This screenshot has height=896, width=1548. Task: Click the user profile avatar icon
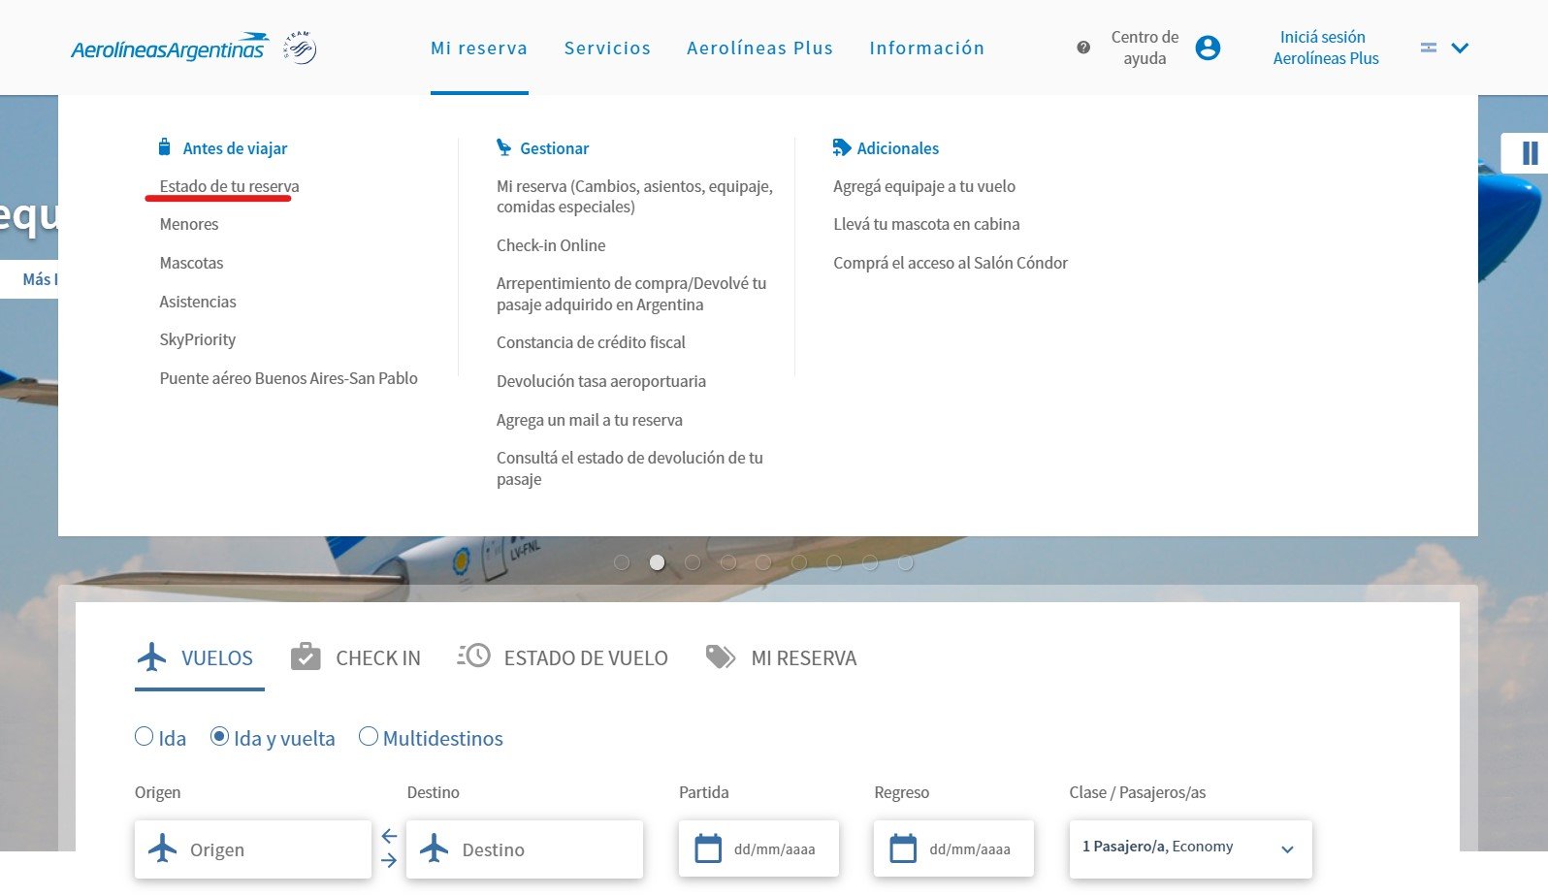point(1208,48)
